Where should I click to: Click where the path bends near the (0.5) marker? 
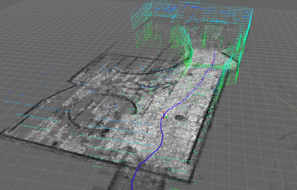click(x=162, y=118)
